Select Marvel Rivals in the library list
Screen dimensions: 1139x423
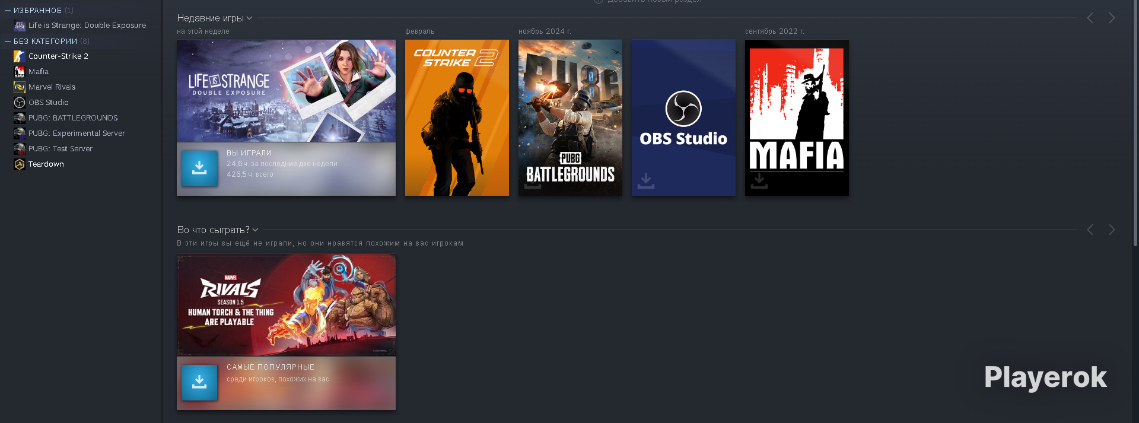(52, 87)
